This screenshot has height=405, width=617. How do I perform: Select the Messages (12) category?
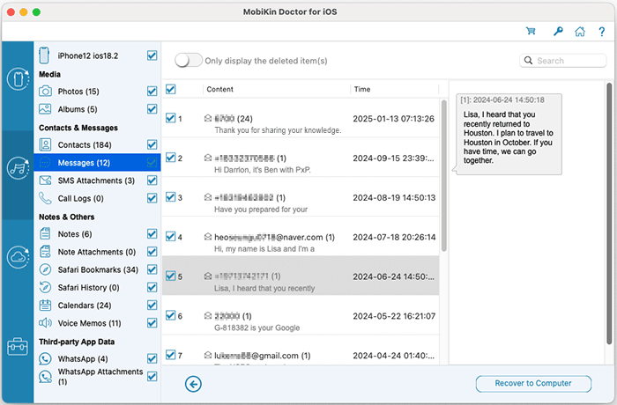[x=97, y=162]
